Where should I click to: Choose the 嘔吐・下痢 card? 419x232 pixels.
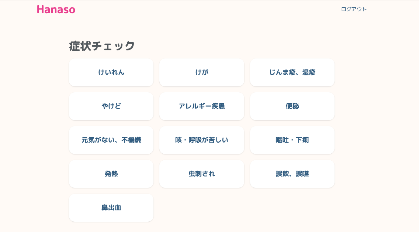(x=292, y=140)
